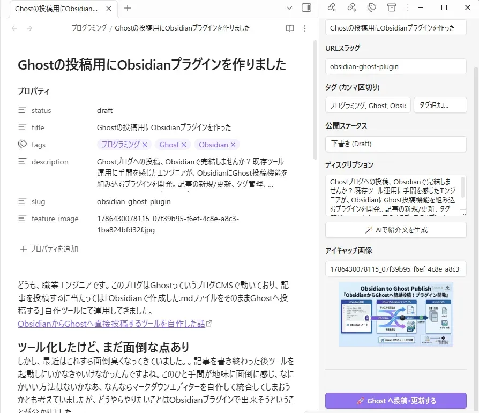The width and height of the screenshot is (479, 413).
Task: Open outgoing links panel icon
Action: pyautogui.click(x=351, y=7)
